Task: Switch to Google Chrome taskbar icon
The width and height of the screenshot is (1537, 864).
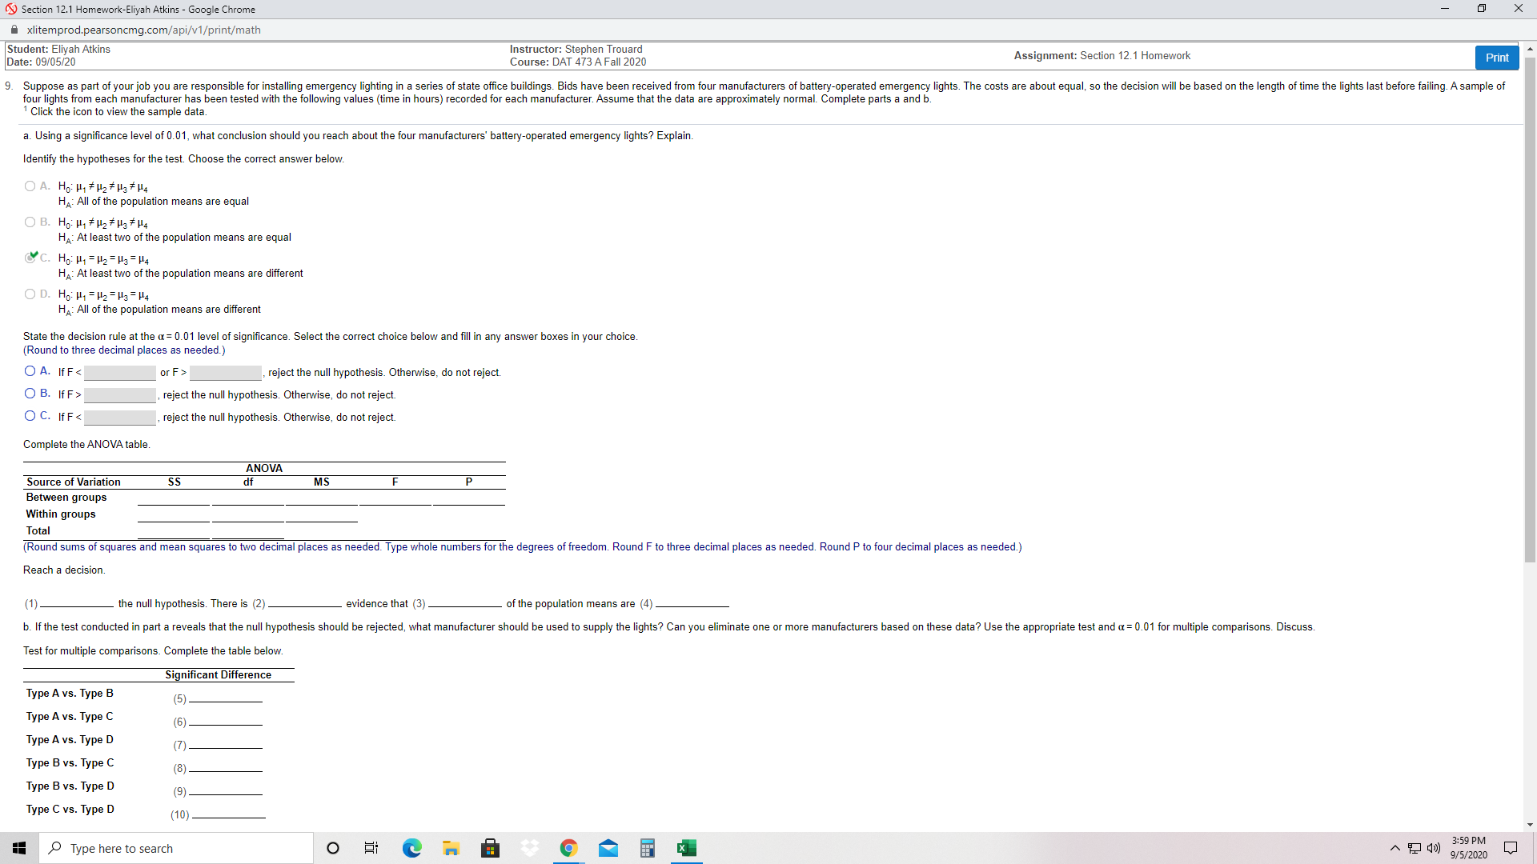Action: coord(568,848)
